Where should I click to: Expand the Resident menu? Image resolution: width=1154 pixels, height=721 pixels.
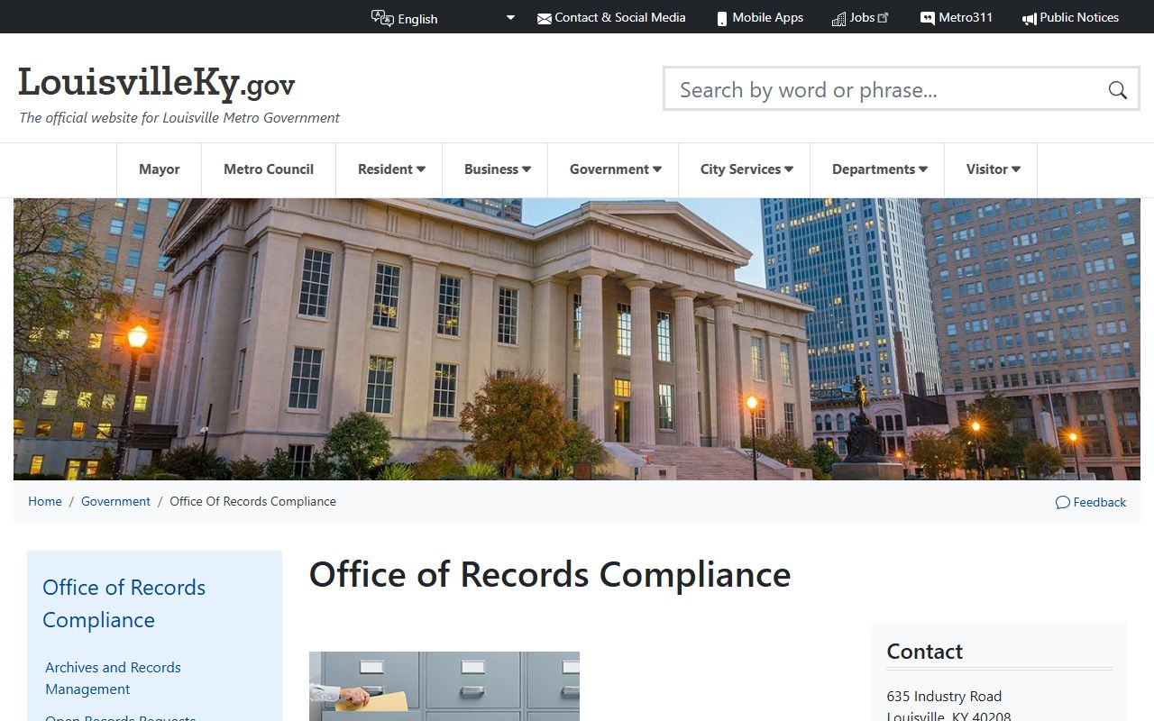pos(391,169)
